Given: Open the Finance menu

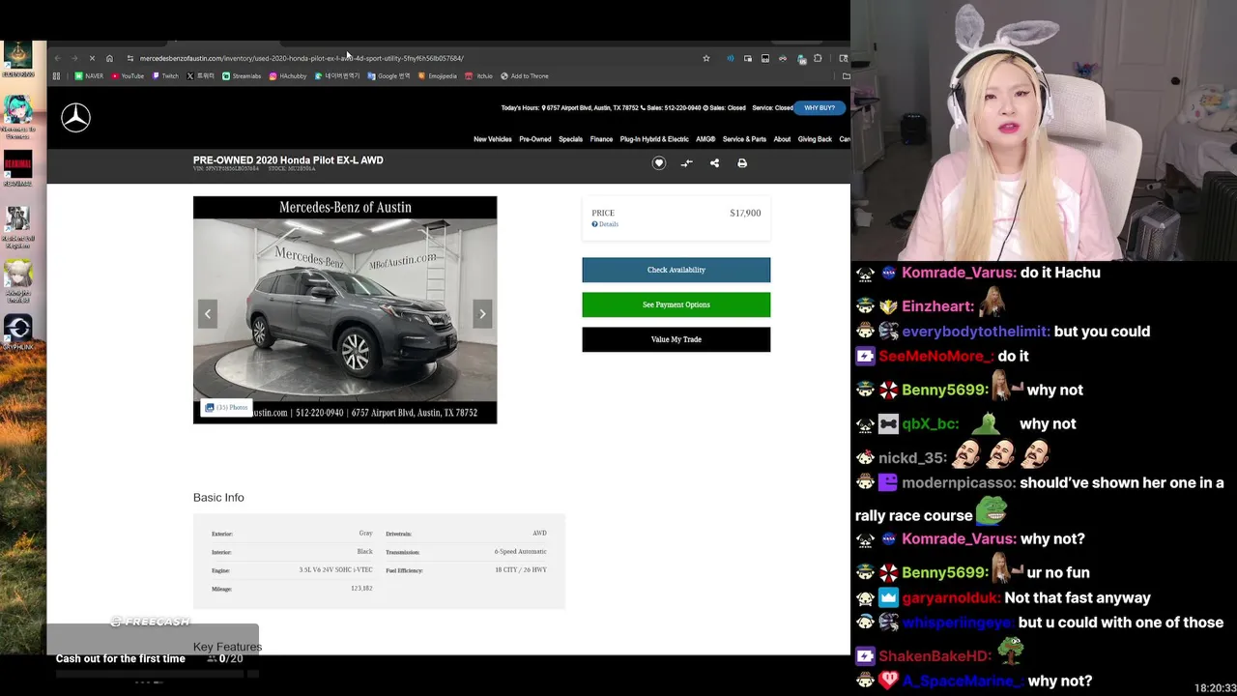Looking at the screenshot, I should [x=601, y=139].
